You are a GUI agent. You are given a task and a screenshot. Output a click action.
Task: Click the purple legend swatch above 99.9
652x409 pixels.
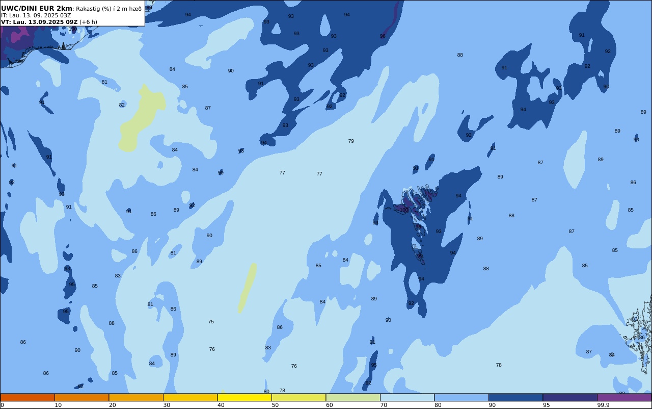pyautogui.click(x=624, y=397)
